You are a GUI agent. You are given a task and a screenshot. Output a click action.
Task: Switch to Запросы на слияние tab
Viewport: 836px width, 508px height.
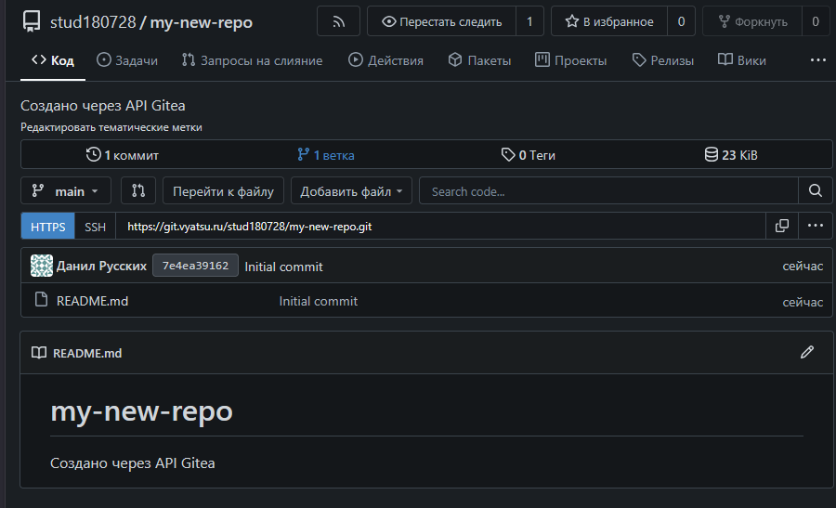coord(253,60)
